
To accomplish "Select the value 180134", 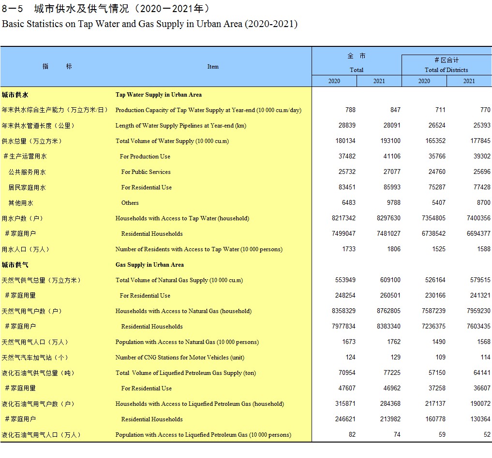I will pos(345,141).
